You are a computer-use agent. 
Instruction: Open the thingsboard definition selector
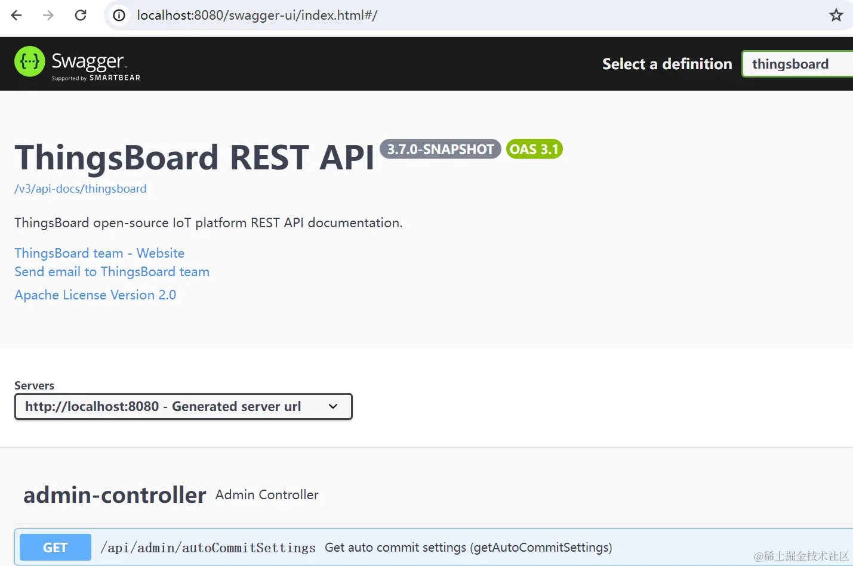pos(796,64)
